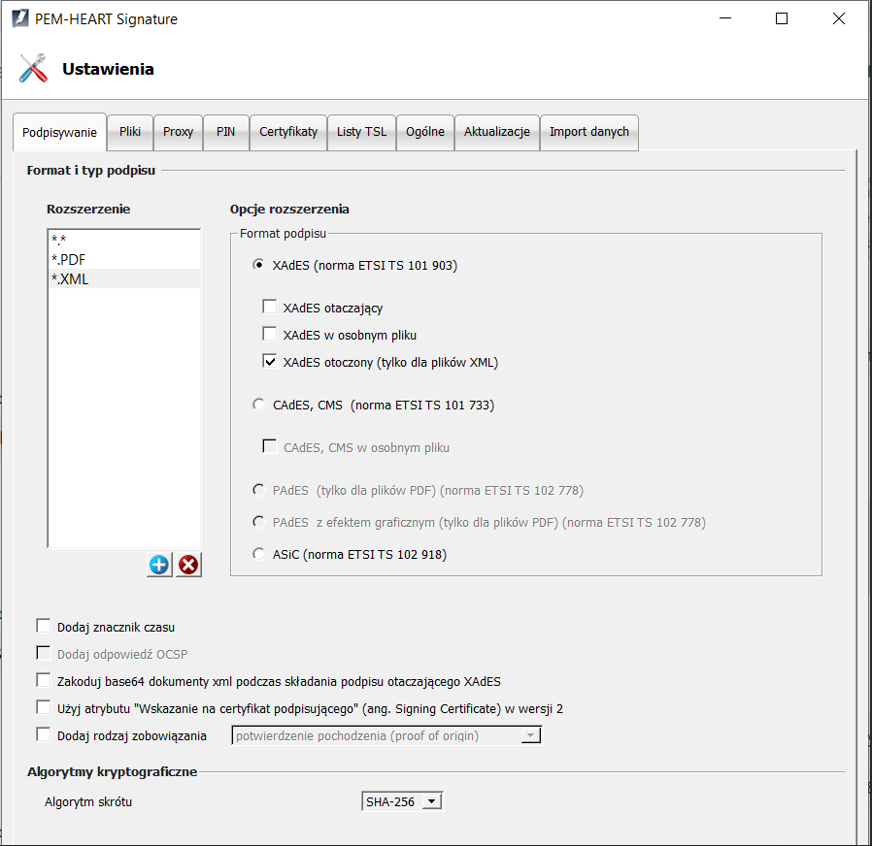Enable XAdES otaczający checkbox
The height and width of the screenshot is (846, 872).
coord(270,308)
